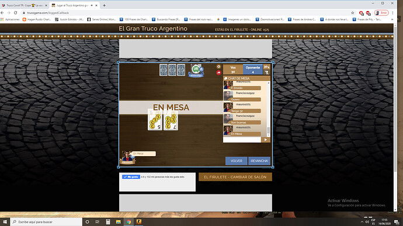Click the trophy ranking icon beside score
The width and height of the screenshot is (403, 226).
point(266,72)
